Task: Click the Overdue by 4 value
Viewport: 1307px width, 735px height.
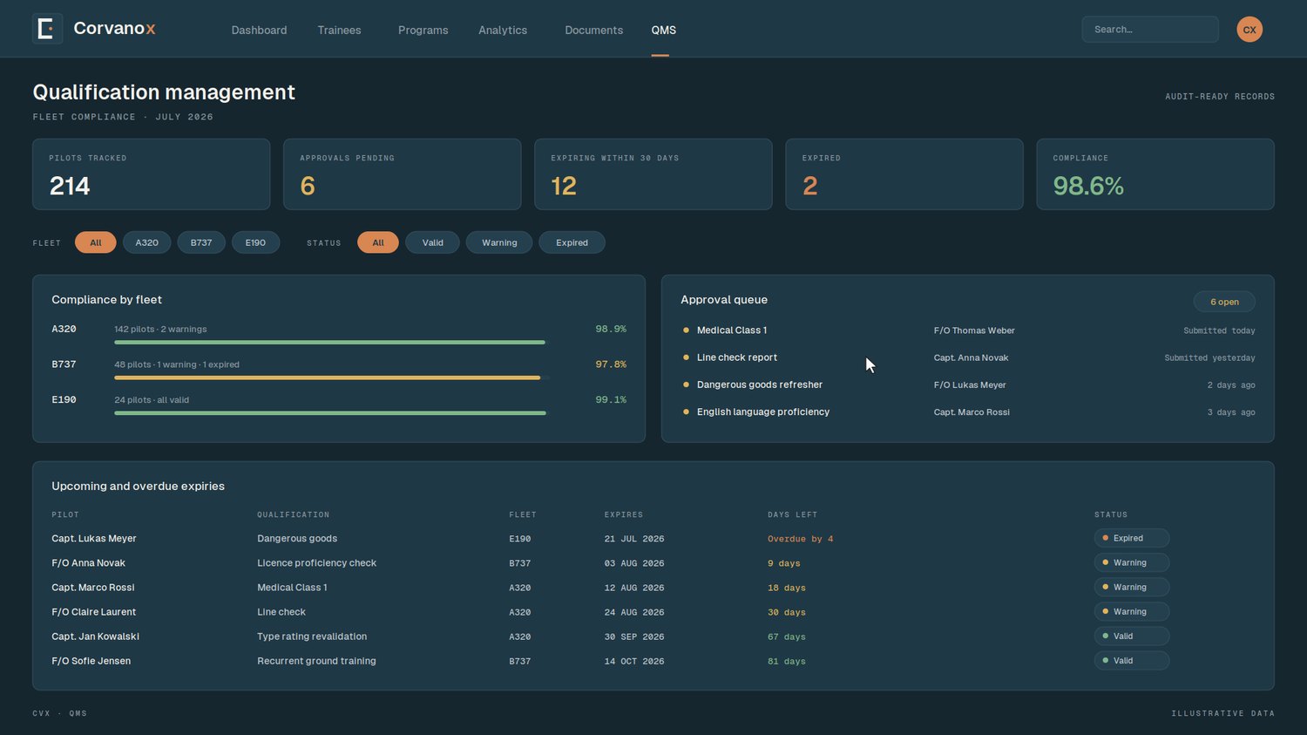Action: pyautogui.click(x=800, y=539)
